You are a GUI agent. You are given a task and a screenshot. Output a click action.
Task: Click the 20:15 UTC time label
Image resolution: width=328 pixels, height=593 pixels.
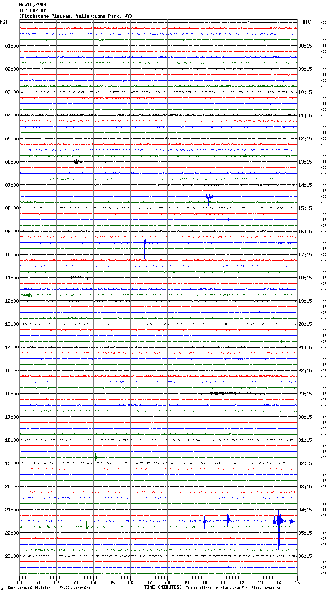(305, 324)
